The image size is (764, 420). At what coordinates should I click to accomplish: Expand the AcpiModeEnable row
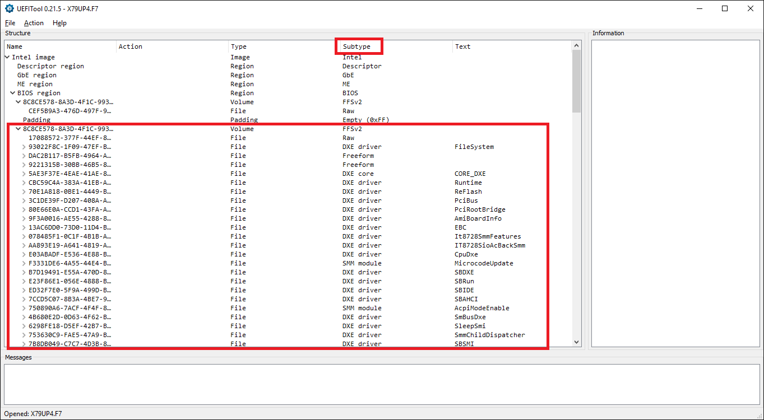(x=24, y=308)
